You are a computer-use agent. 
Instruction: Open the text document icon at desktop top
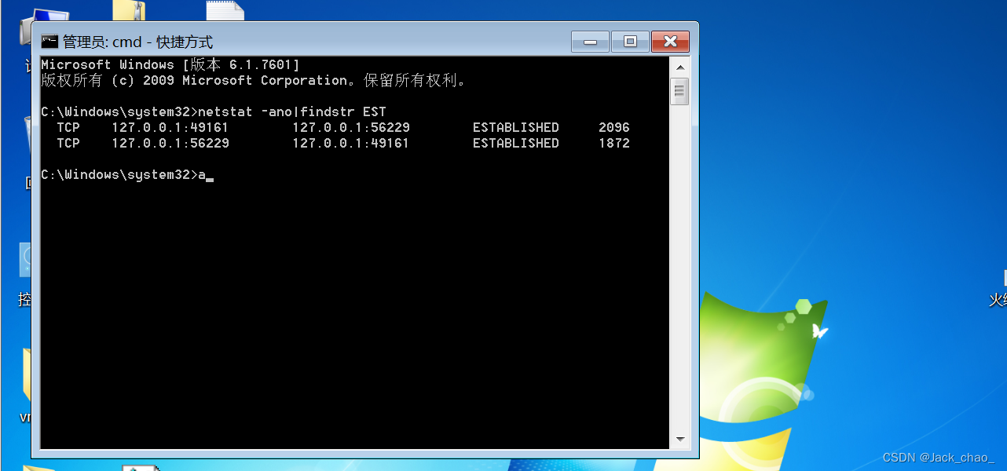click(x=224, y=9)
